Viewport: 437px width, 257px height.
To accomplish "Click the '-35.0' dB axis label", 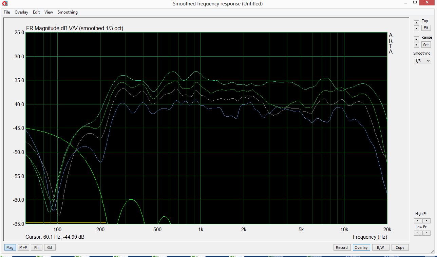I will pyautogui.click(x=19, y=80).
